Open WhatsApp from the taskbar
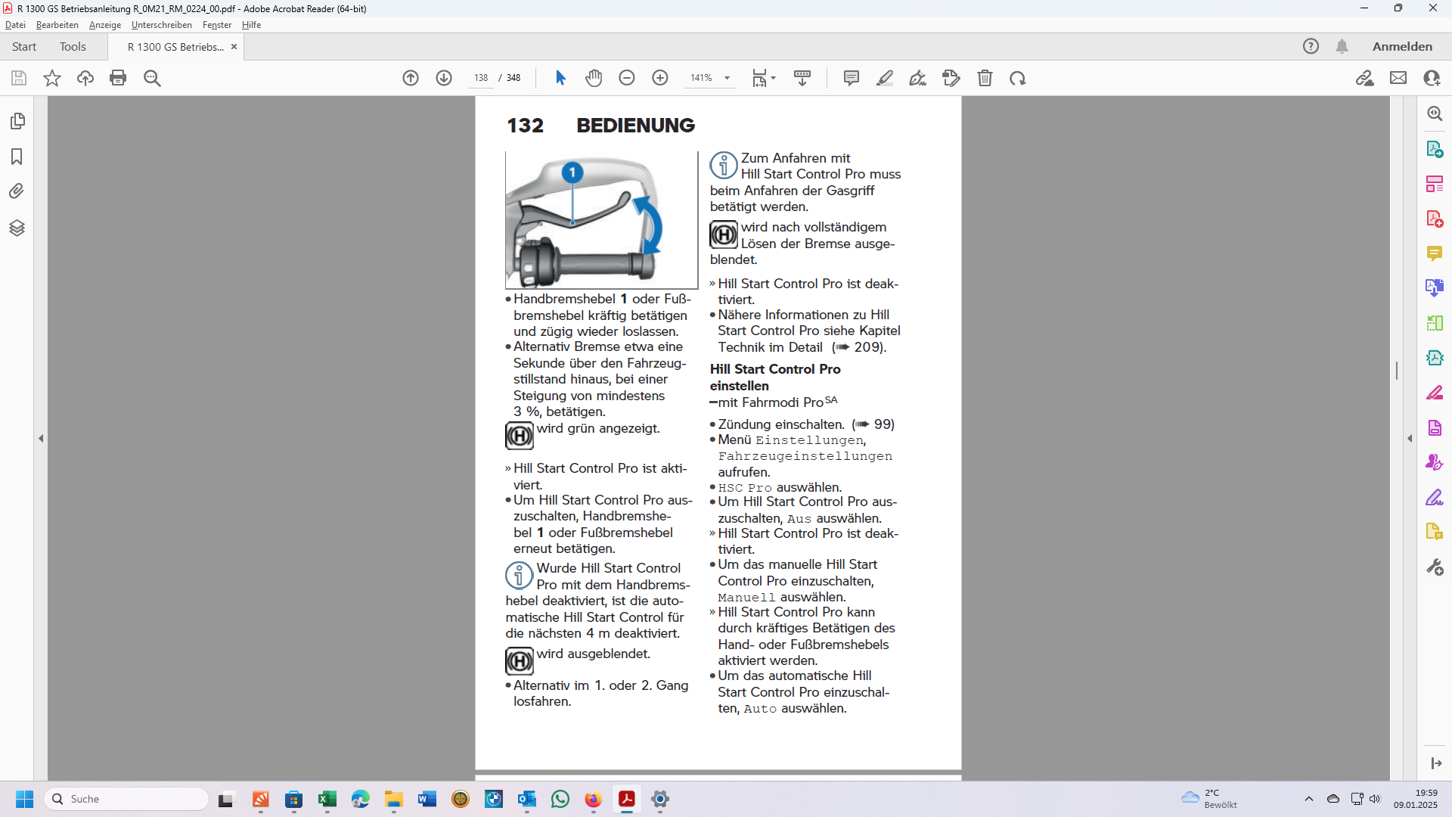Viewport: 1452px width, 817px height. click(560, 799)
